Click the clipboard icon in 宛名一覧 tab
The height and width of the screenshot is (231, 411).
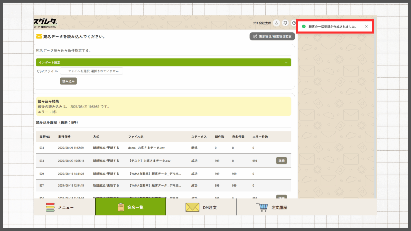(x=121, y=207)
